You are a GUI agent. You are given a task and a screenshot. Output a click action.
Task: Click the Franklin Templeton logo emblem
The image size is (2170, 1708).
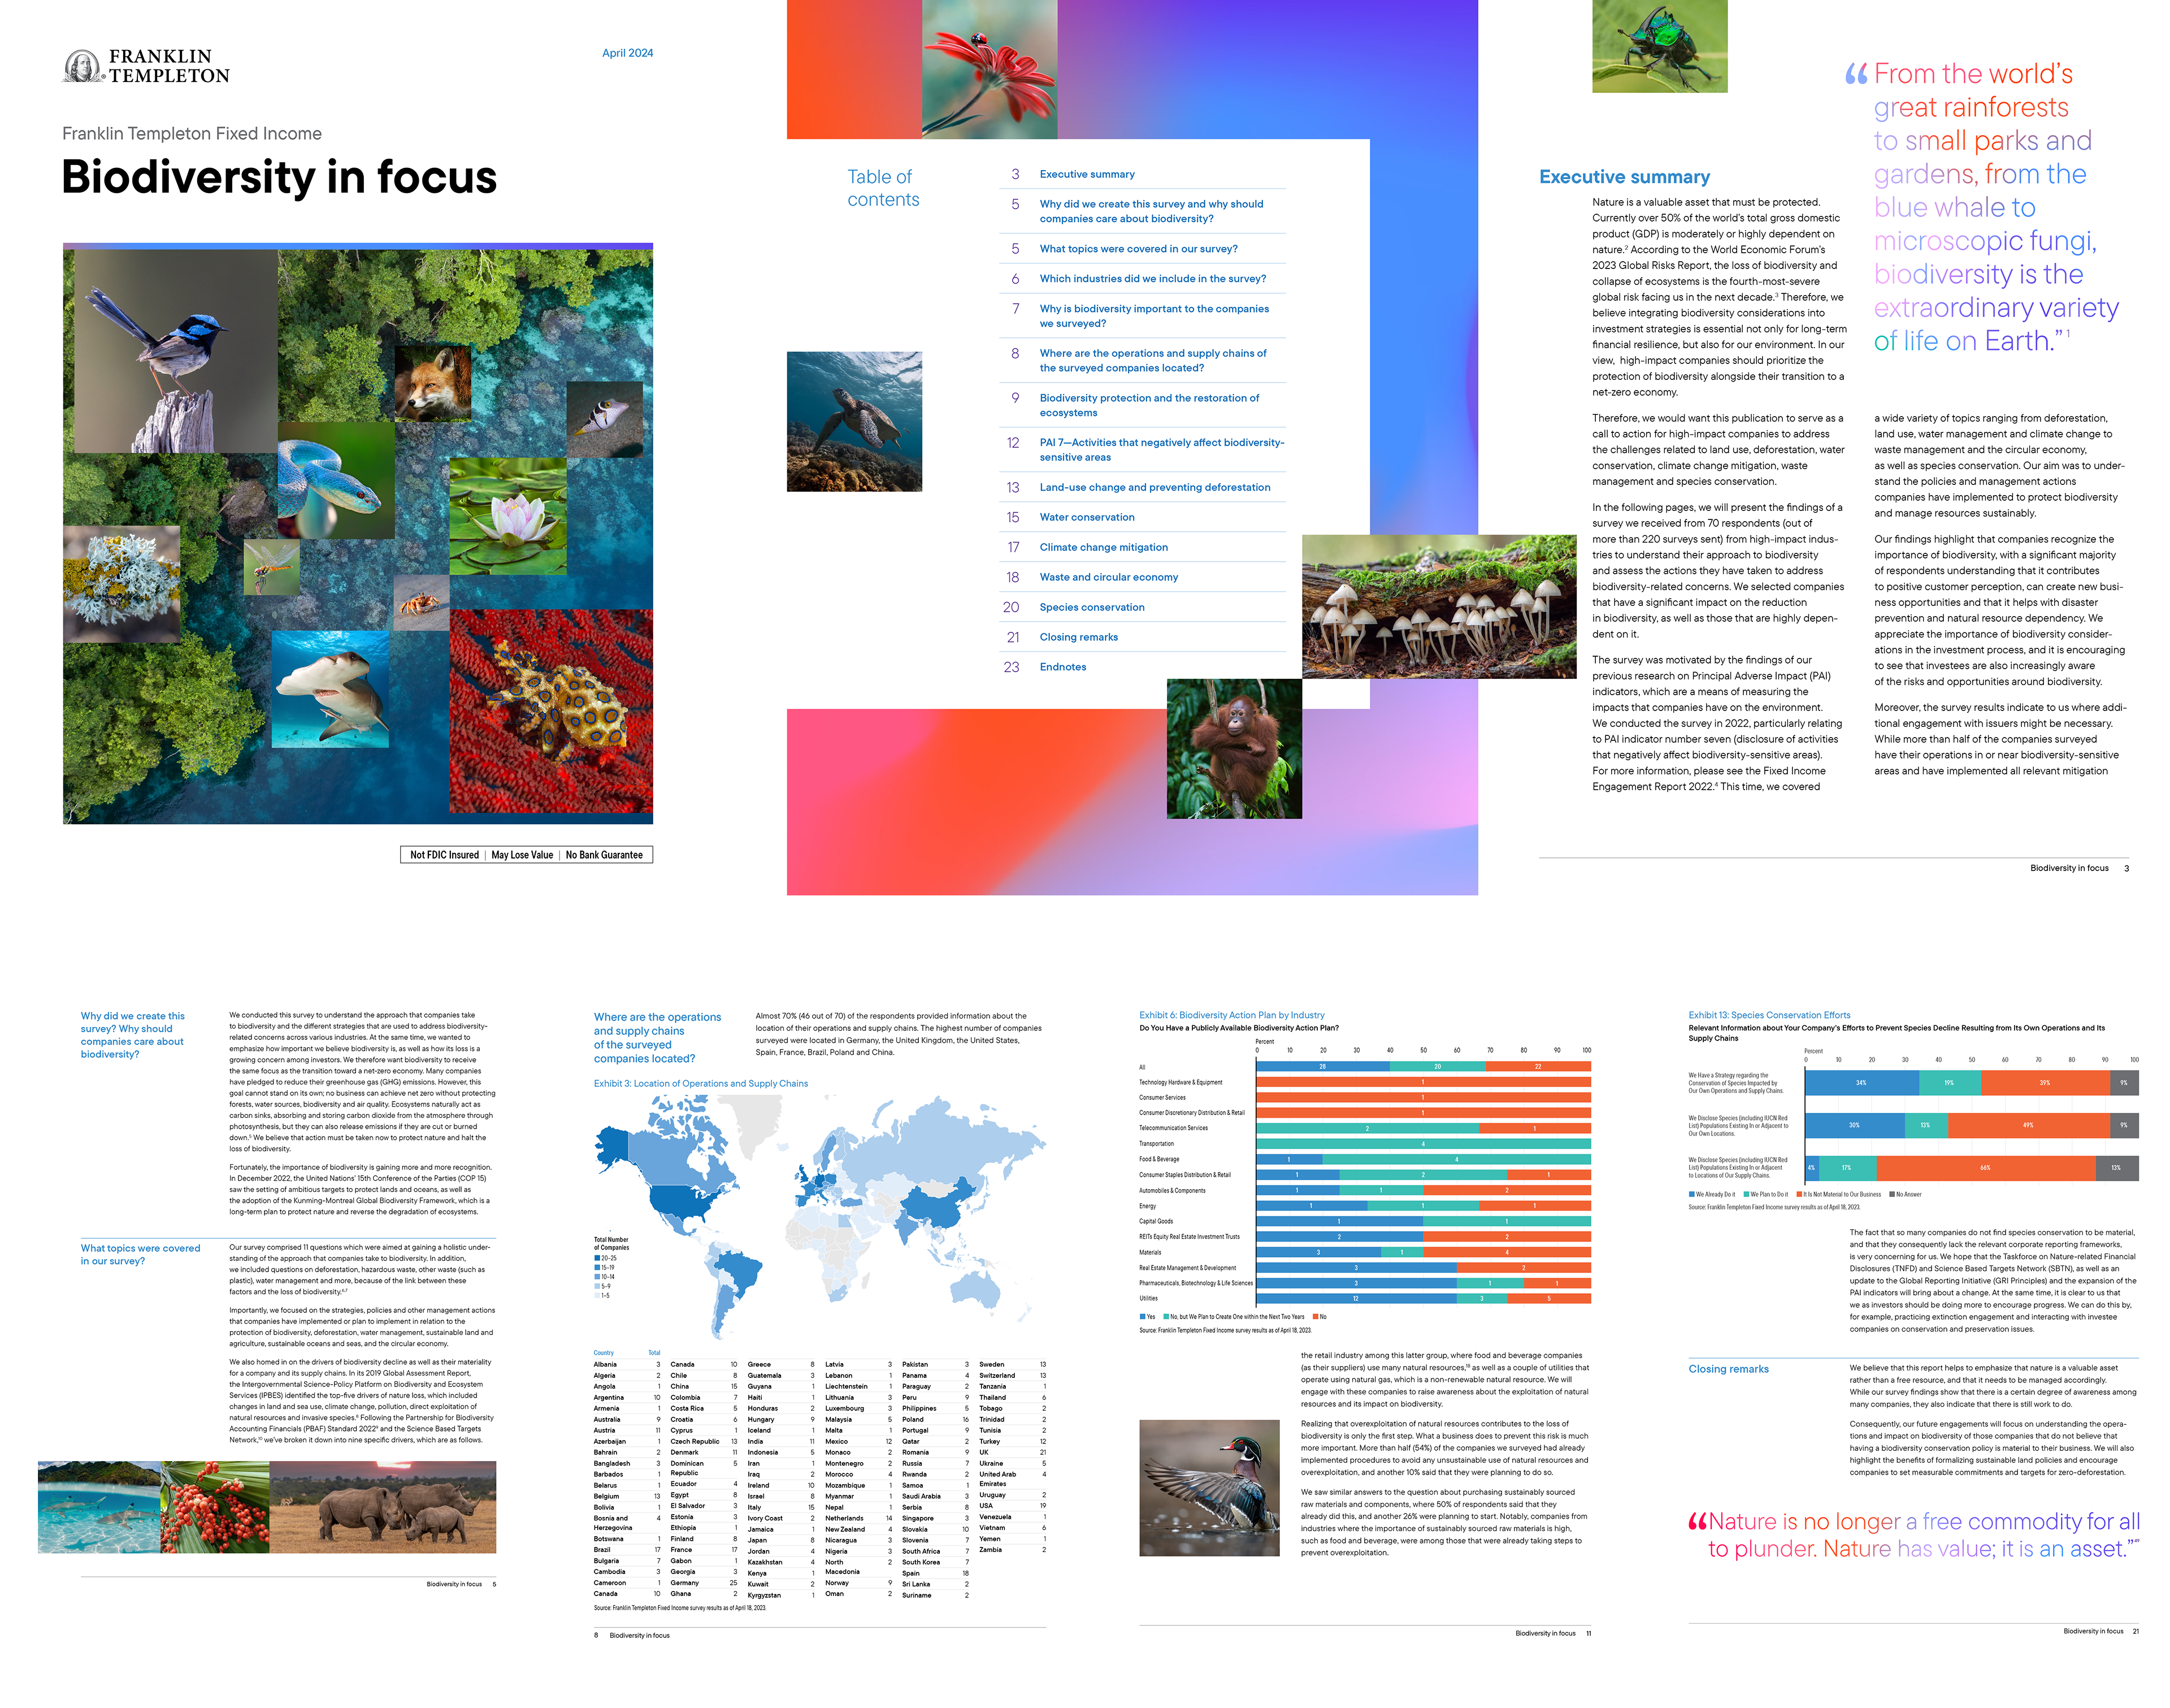83,66
